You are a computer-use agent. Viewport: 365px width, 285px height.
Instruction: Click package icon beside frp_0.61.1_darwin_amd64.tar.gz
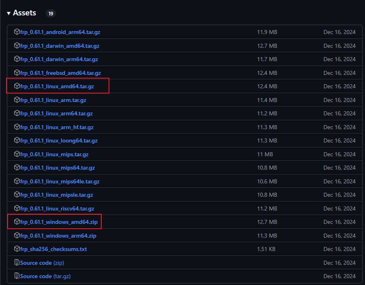pos(17,46)
